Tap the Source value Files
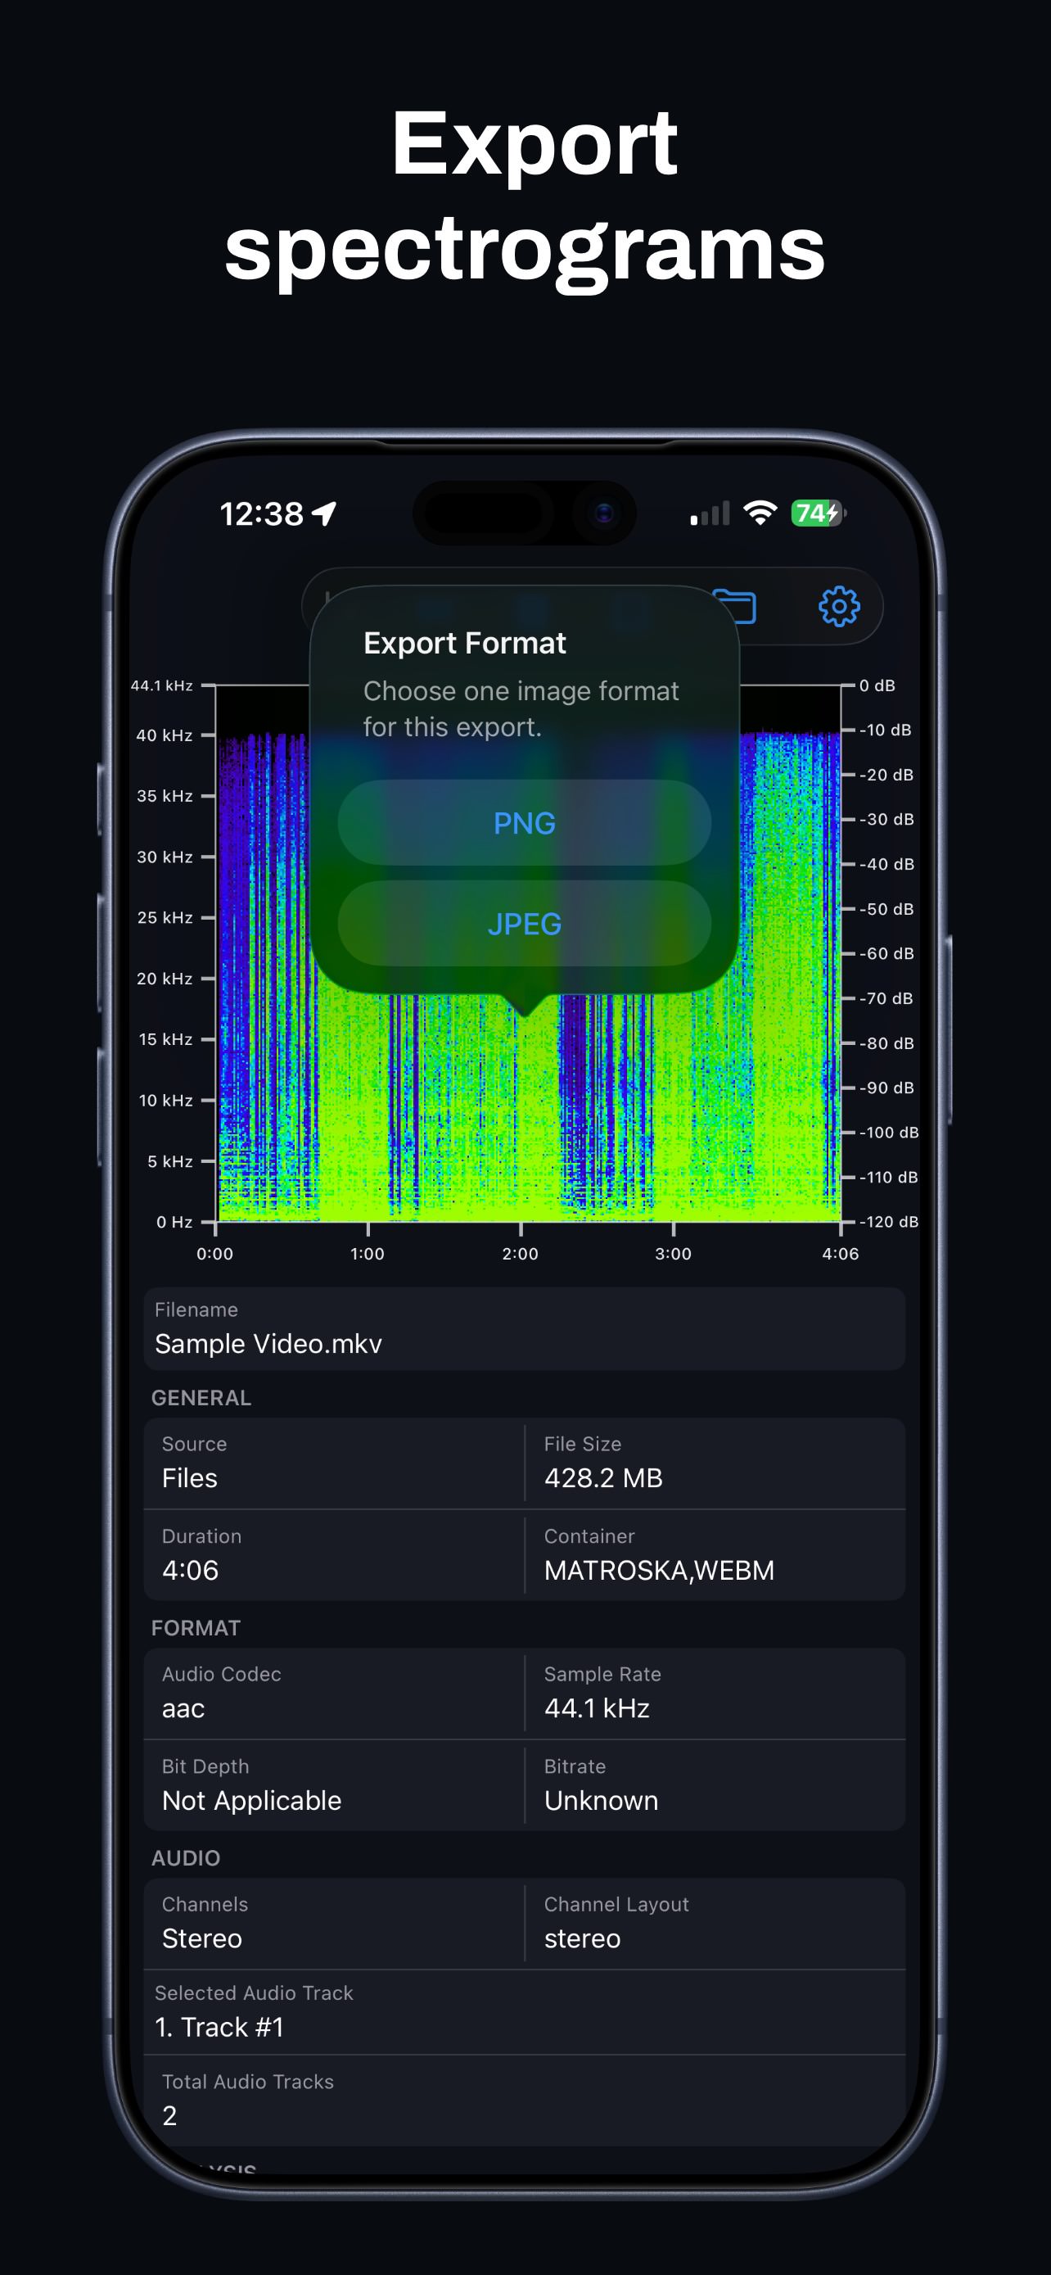Screen dimensions: 1051x2275 pos(190,1477)
